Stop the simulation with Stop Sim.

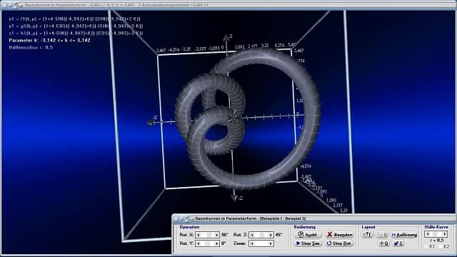click(307, 243)
